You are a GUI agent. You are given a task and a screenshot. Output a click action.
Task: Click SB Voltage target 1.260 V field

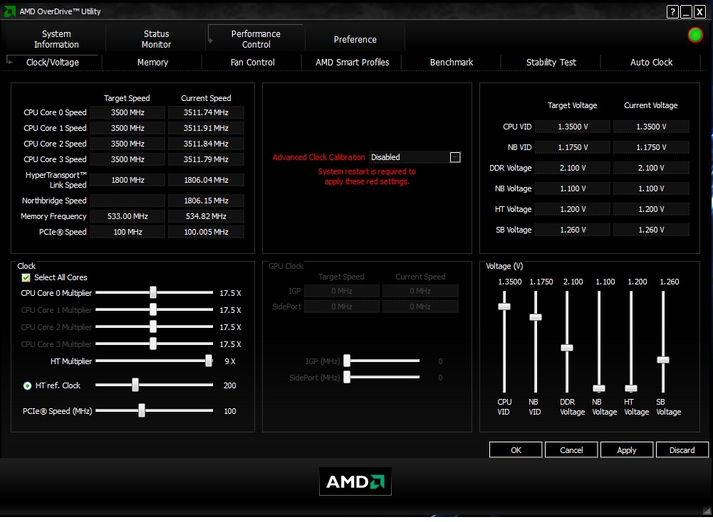pyautogui.click(x=573, y=230)
